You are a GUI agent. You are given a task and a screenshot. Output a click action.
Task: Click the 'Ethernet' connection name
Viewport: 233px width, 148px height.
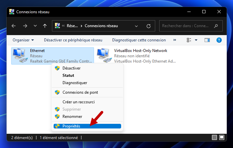click(x=37, y=51)
